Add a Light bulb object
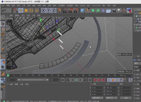Viewport: 141px width, 102px height. coord(119,10)
